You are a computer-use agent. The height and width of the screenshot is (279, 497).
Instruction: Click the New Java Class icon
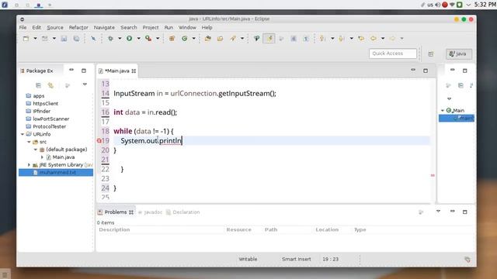point(185,39)
